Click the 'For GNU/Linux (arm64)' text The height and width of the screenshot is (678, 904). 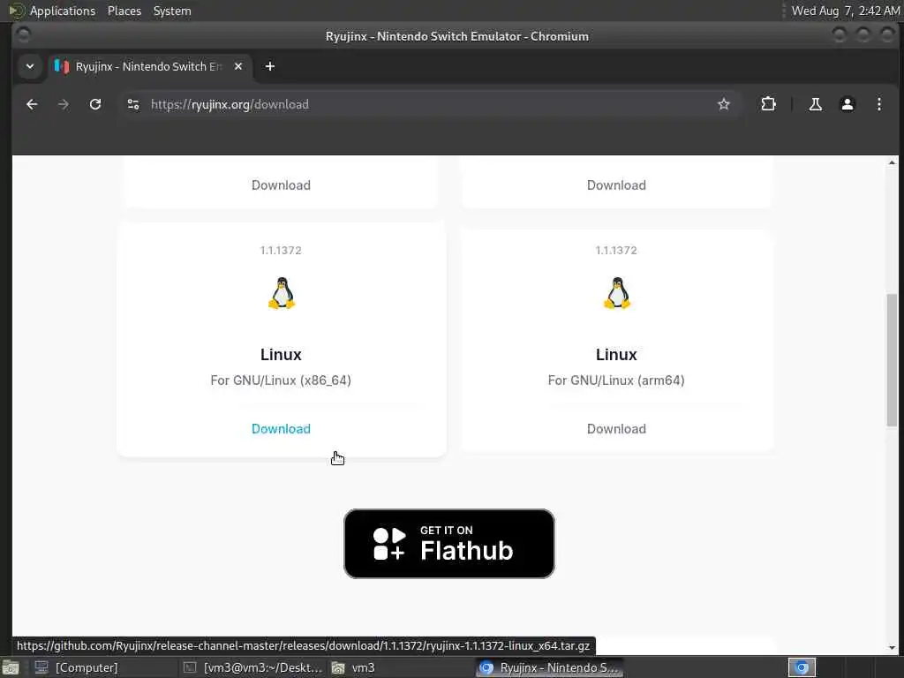616,380
